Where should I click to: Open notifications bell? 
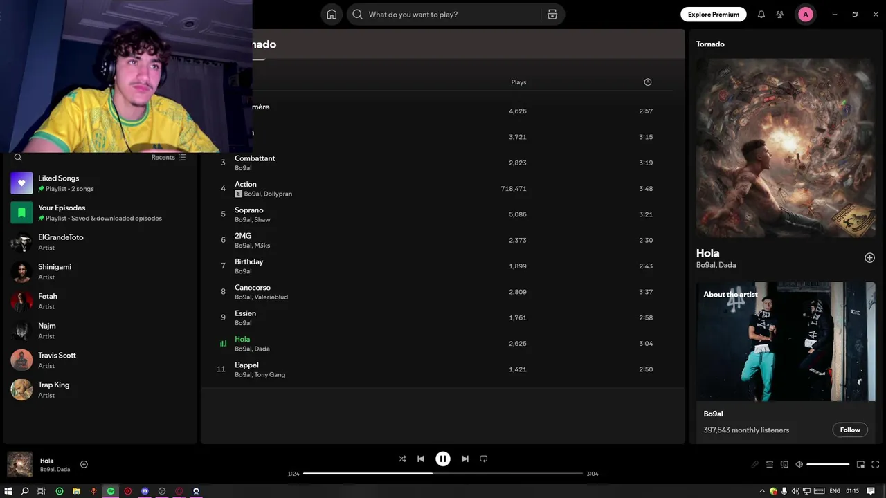[x=761, y=15]
